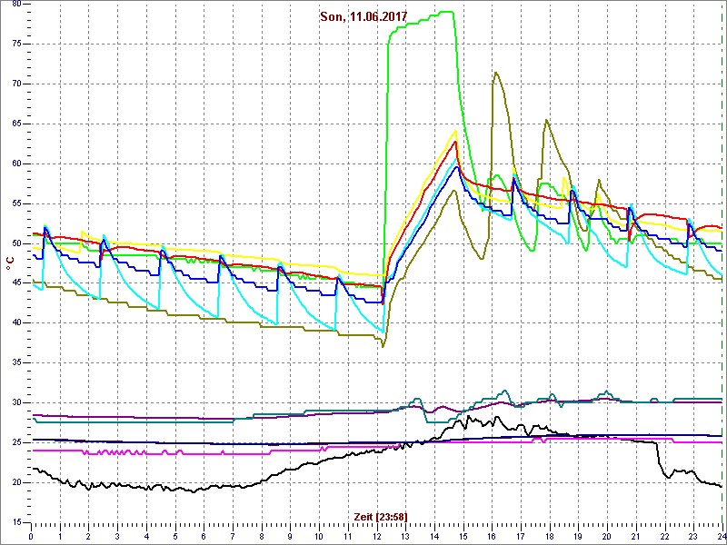Choose hour 15 on the bottom time axis

(x=463, y=537)
